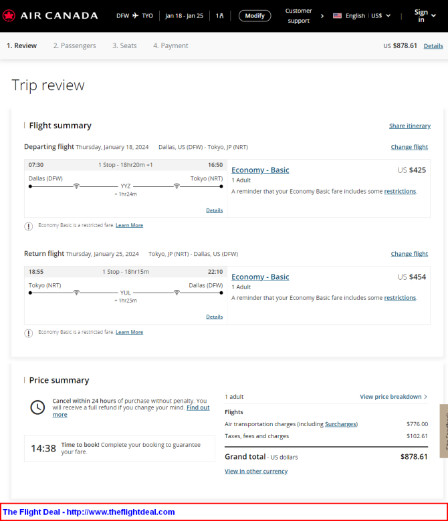The height and width of the screenshot is (521, 448).
Task: Click the Wi-Fi icon after YUL stop
Action: click(x=177, y=293)
